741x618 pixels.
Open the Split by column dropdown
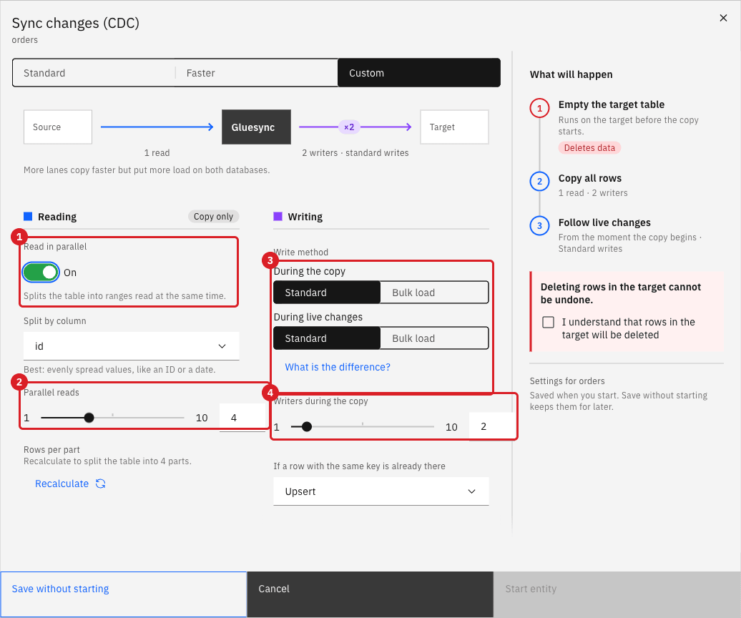132,346
